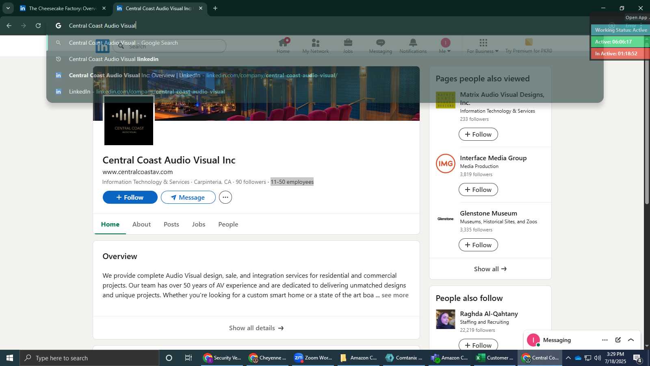Click the 11-50 employees link
The image size is (650, 366).
tap(292, 182)
